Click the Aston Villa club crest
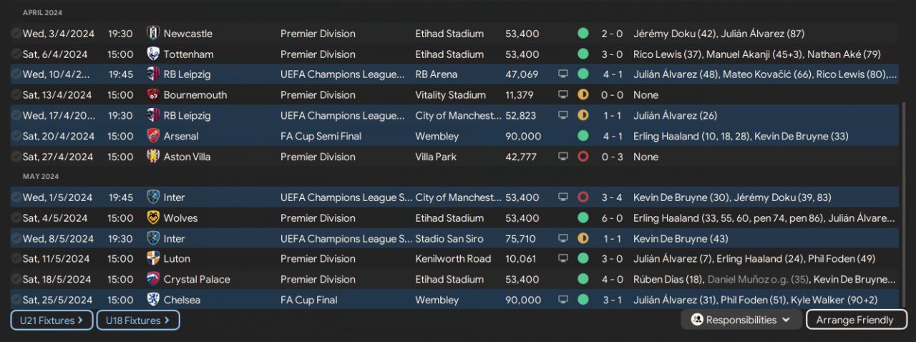This screenshot has width=916, height=342. coord(152,157)
